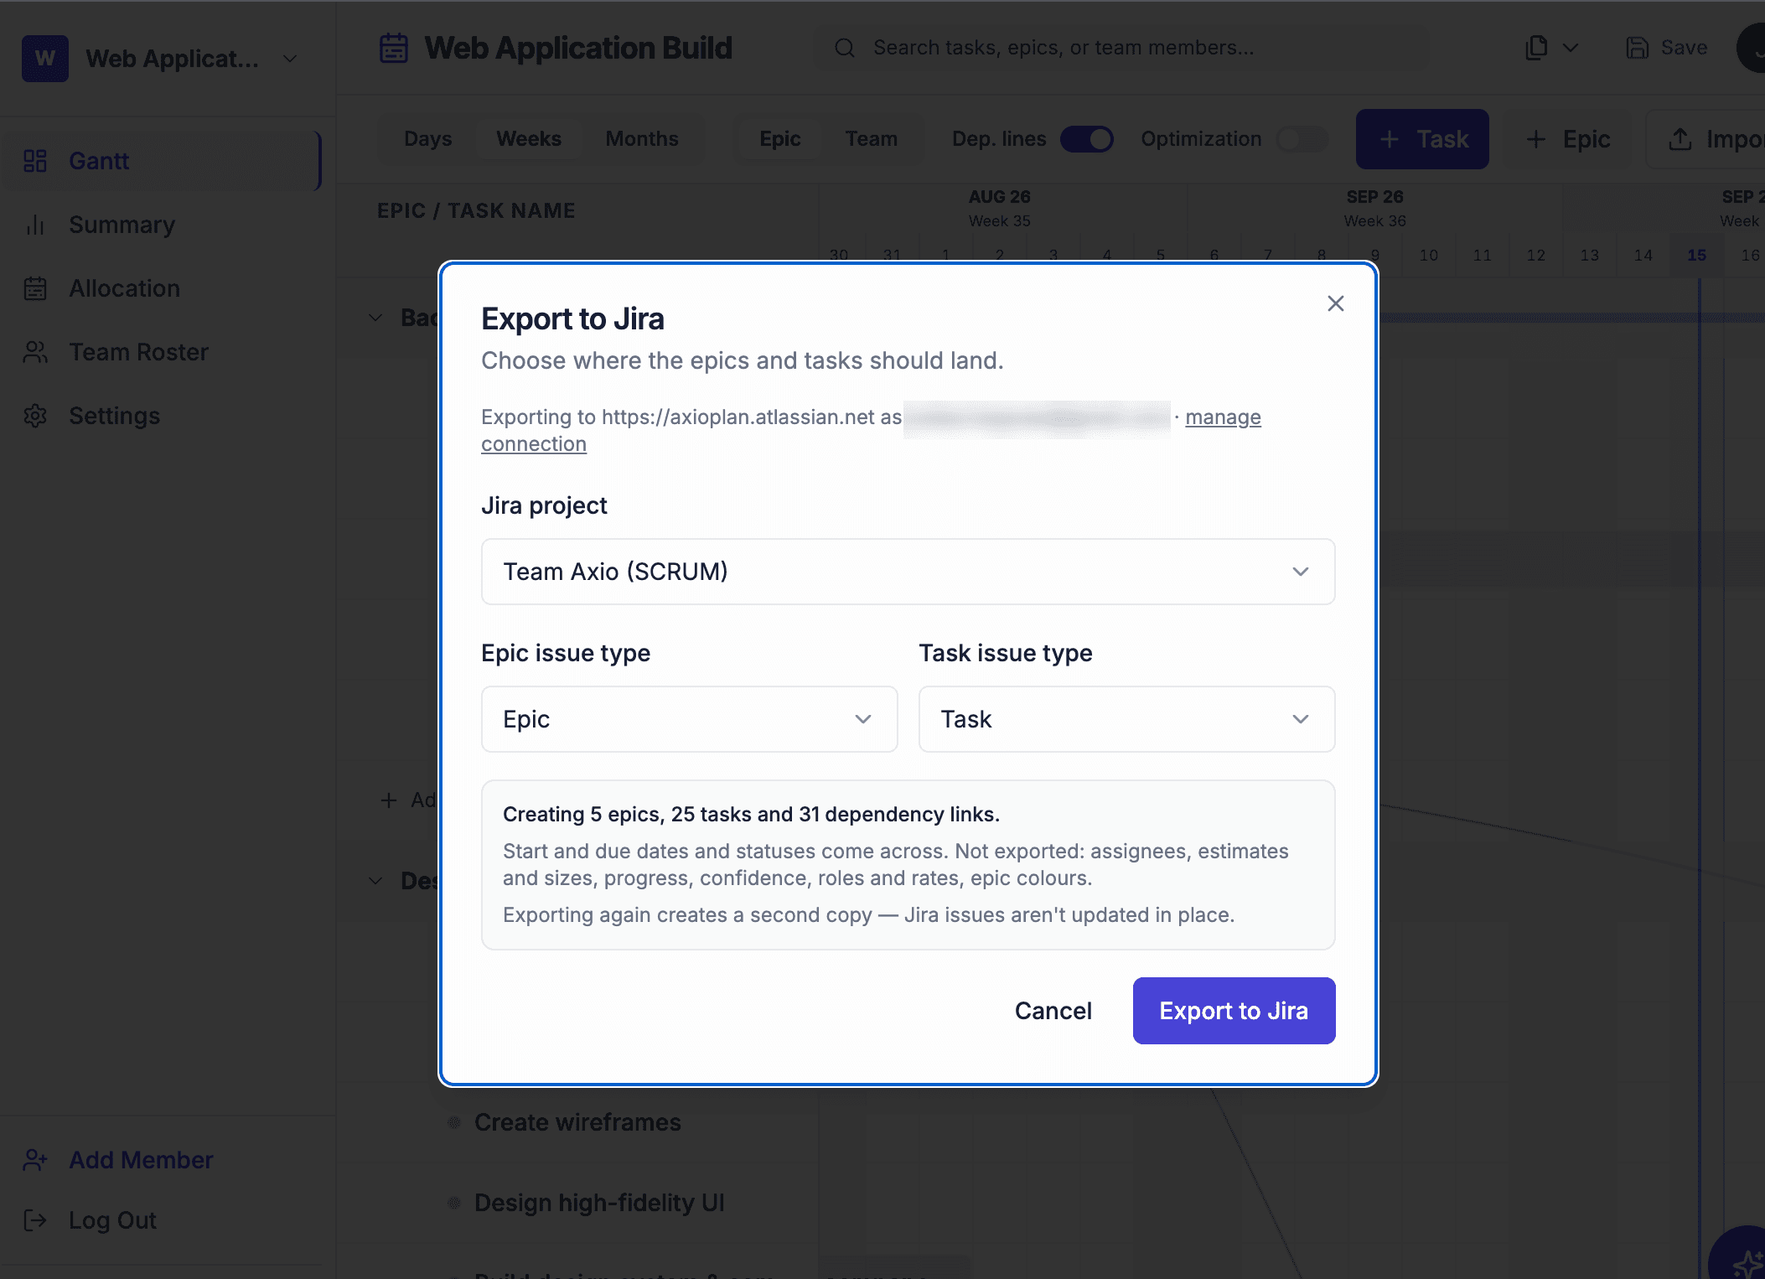Viewport: 1765px width, 1279px height.
Task: Click the Save disk icon
Action: point(1637,48)
